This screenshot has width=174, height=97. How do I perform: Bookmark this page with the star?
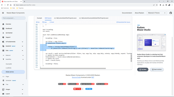(157, 5)
